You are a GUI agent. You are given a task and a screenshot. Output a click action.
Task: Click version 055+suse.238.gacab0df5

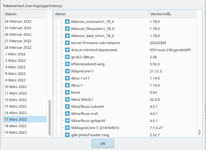pyautogui.click(x=170, y=50)
